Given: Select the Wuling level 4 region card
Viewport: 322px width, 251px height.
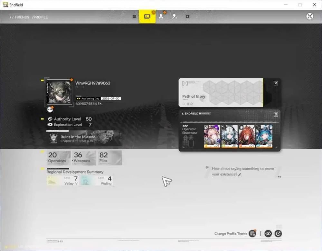Looking at the screenshot, I should coord(97,181).
